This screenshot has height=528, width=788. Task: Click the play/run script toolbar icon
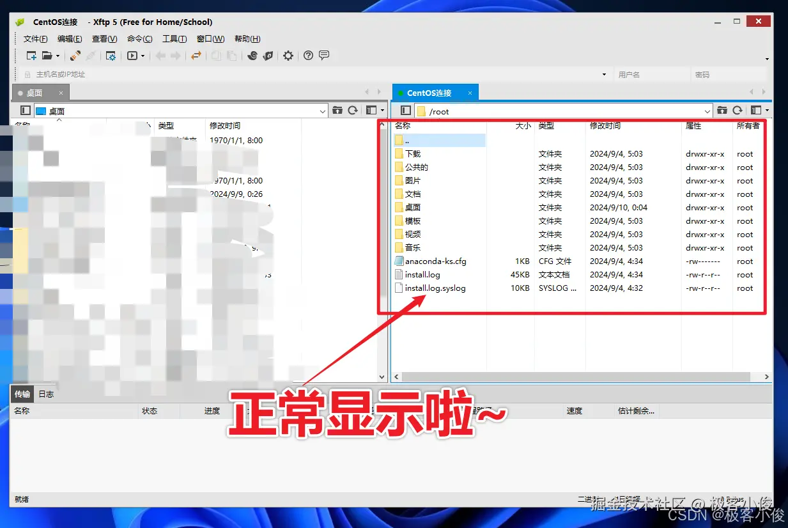tap(132, 56)
